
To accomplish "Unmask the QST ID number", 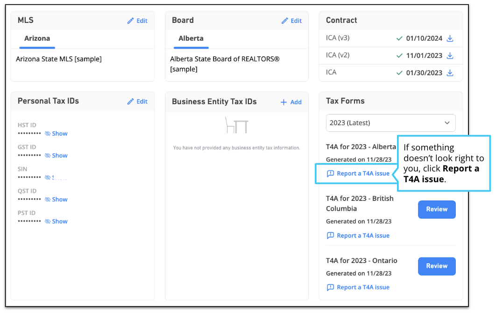I will coord(56,199).
